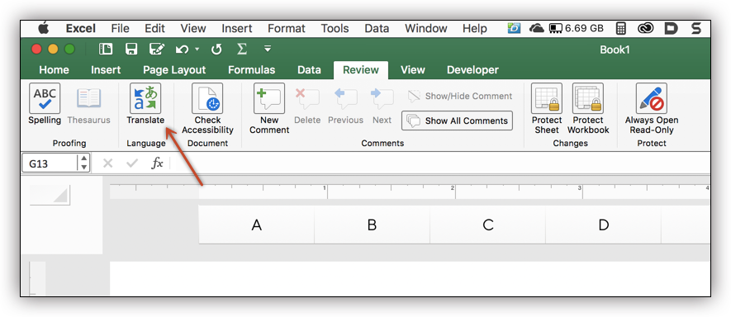Open the Customize Quick Access Toolbar dropdown

coord(267,49)
